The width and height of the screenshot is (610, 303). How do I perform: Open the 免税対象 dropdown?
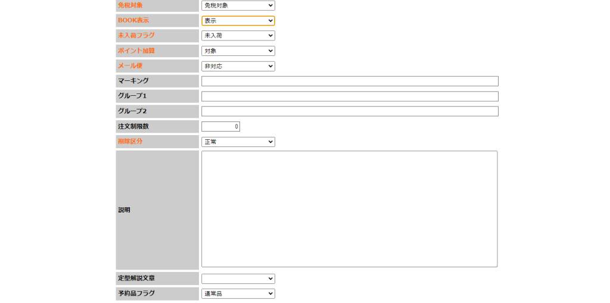click(x=238, y=5)
